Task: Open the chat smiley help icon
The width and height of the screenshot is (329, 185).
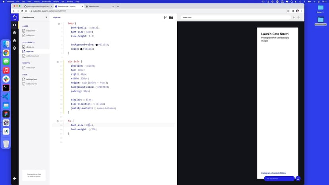Action: (298, 179)
